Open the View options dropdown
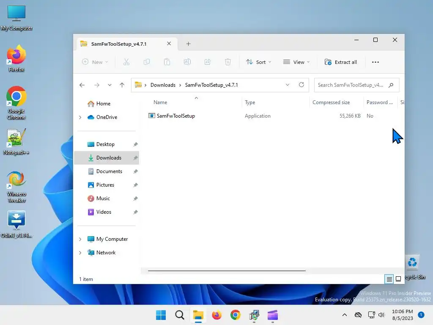Screen dimensions: 433x325 click(x=296, y=62)
